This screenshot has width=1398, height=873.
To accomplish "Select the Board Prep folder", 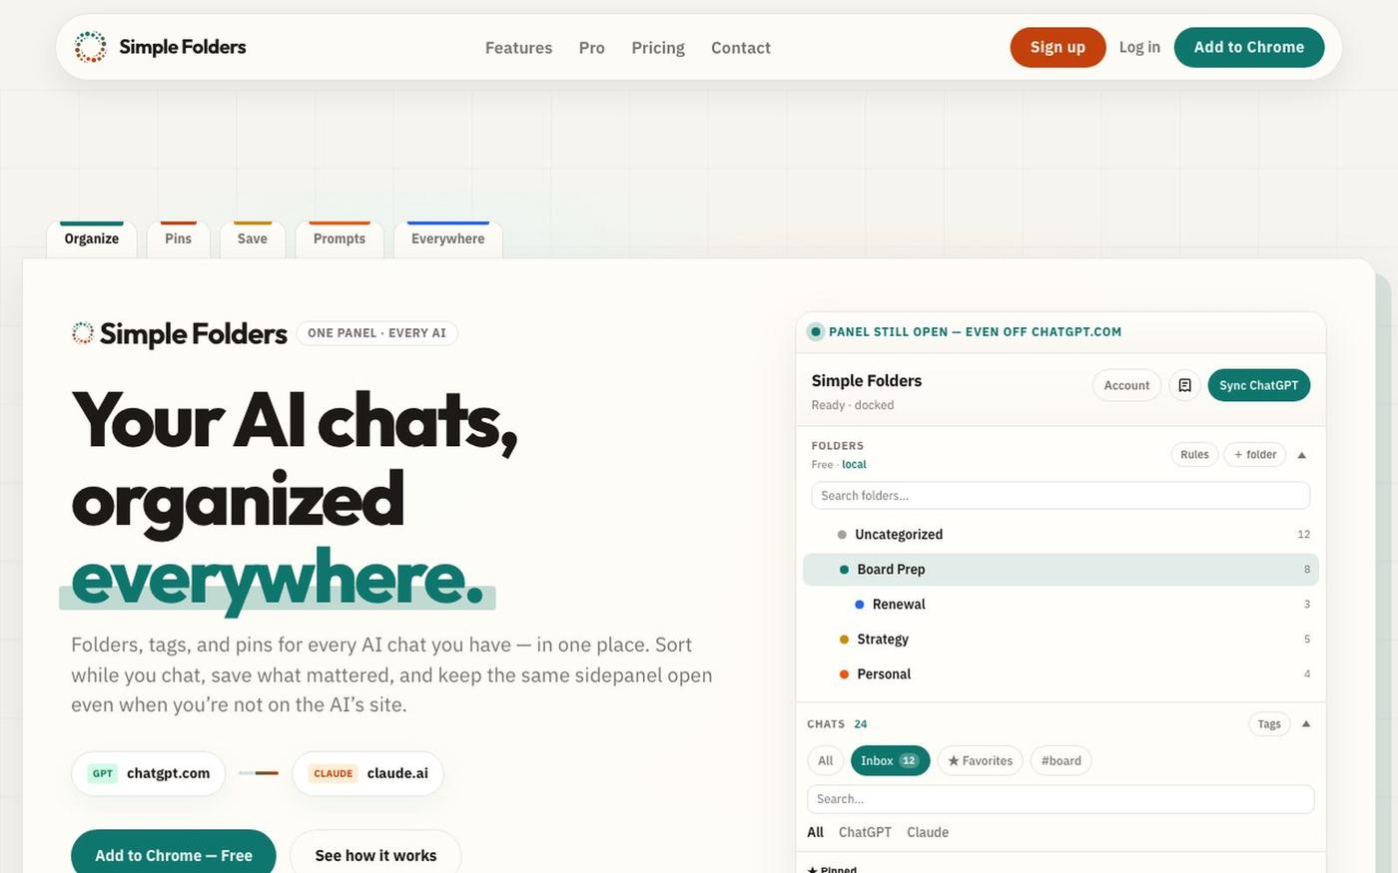I will tap(1060, 570).
